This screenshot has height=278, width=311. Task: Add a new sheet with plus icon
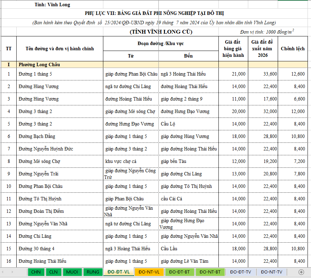(301, 272)
